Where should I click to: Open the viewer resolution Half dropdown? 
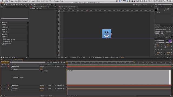86,57
